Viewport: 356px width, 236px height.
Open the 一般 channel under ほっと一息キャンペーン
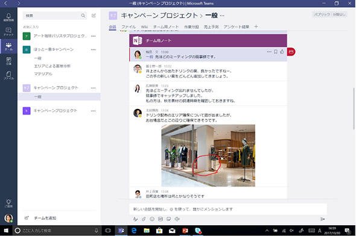point(37,58)
